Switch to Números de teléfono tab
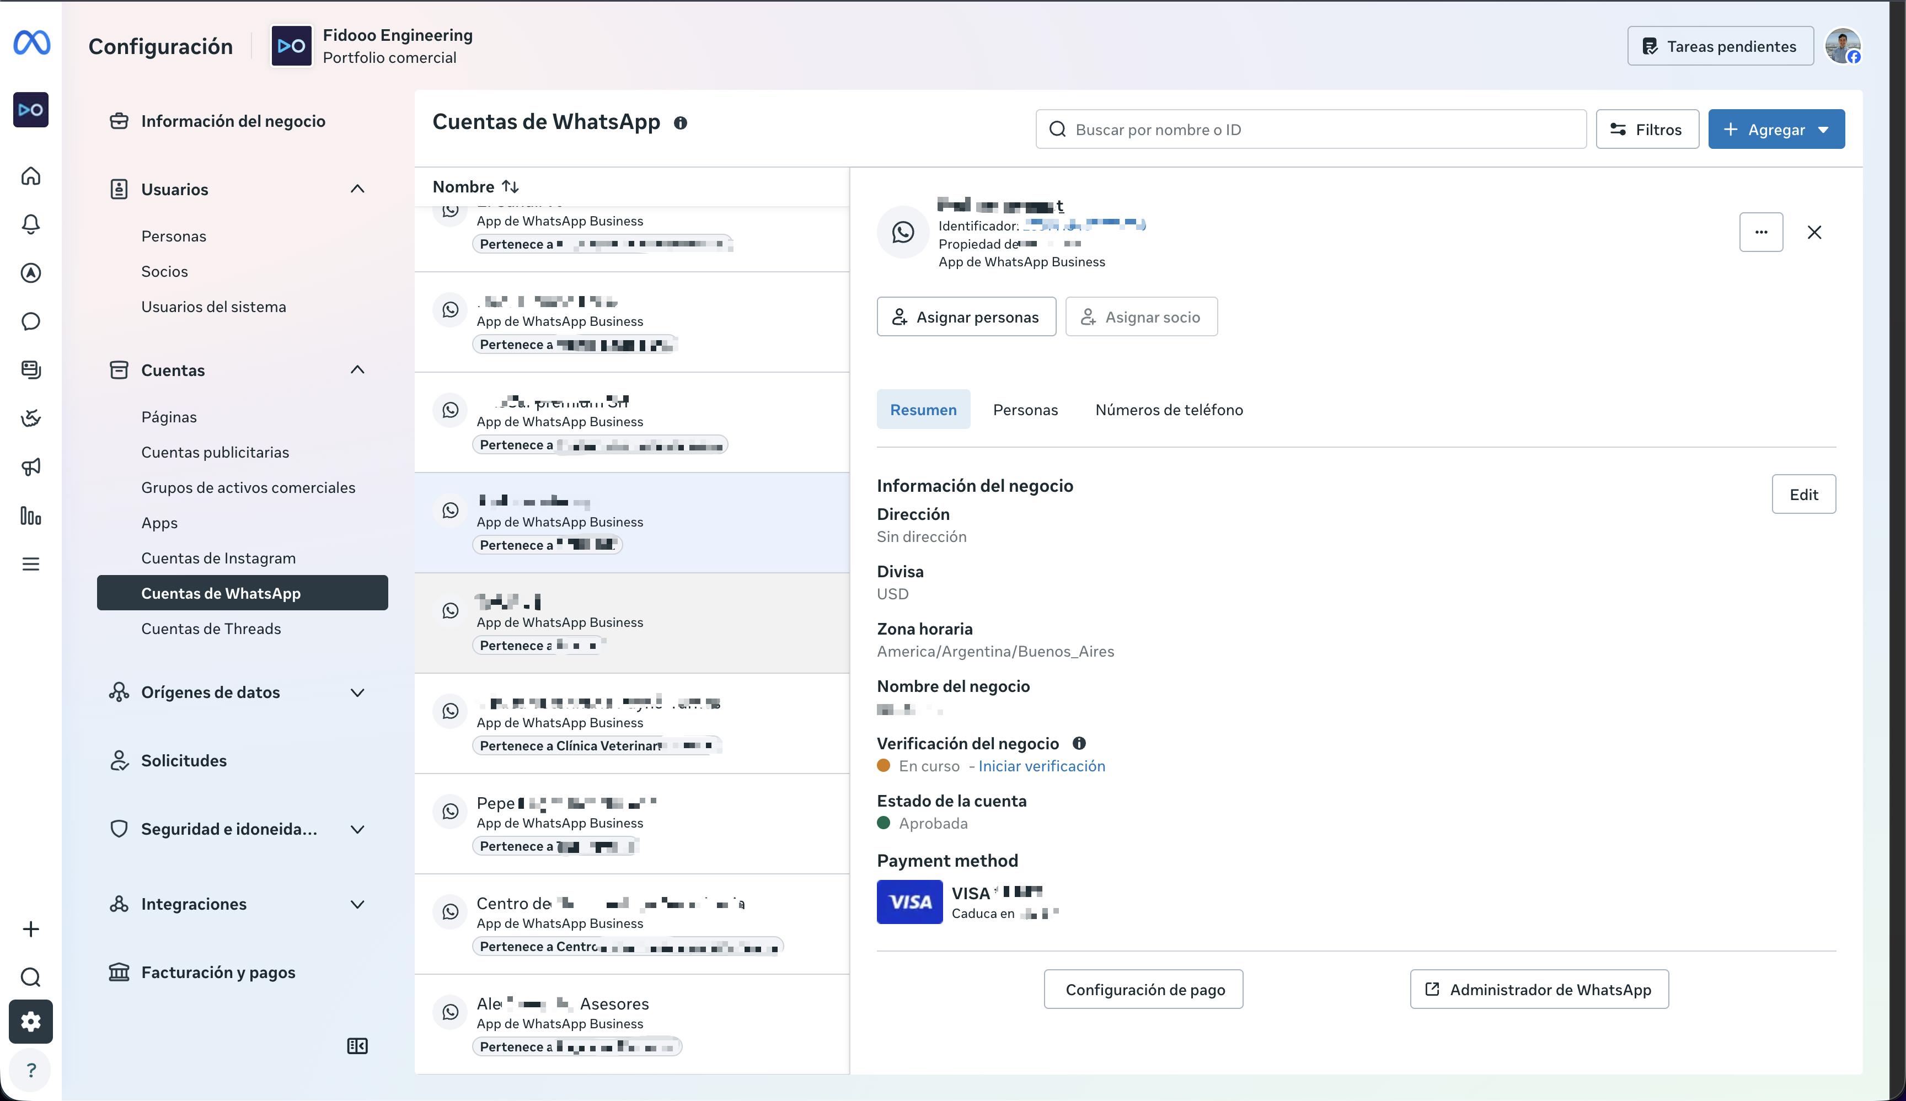Image resolution: width=1906 pixels, height=1101 pixels. 1169,409
